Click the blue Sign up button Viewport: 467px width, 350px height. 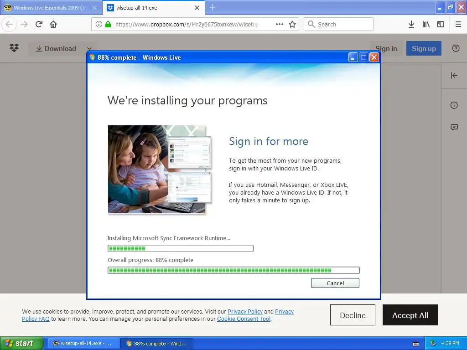click(x=424, y=48)
